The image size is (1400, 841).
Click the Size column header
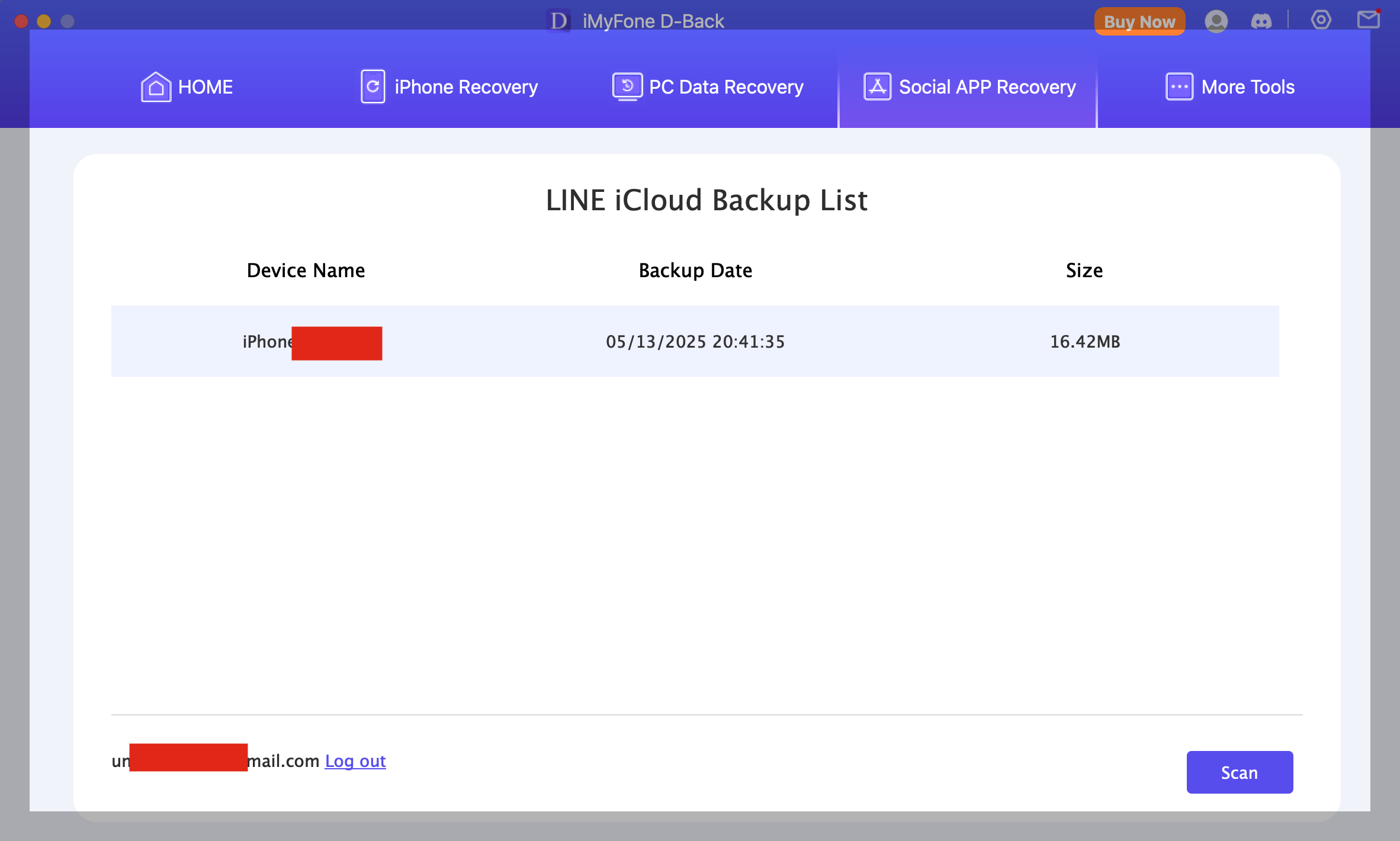pos(1084,270)
